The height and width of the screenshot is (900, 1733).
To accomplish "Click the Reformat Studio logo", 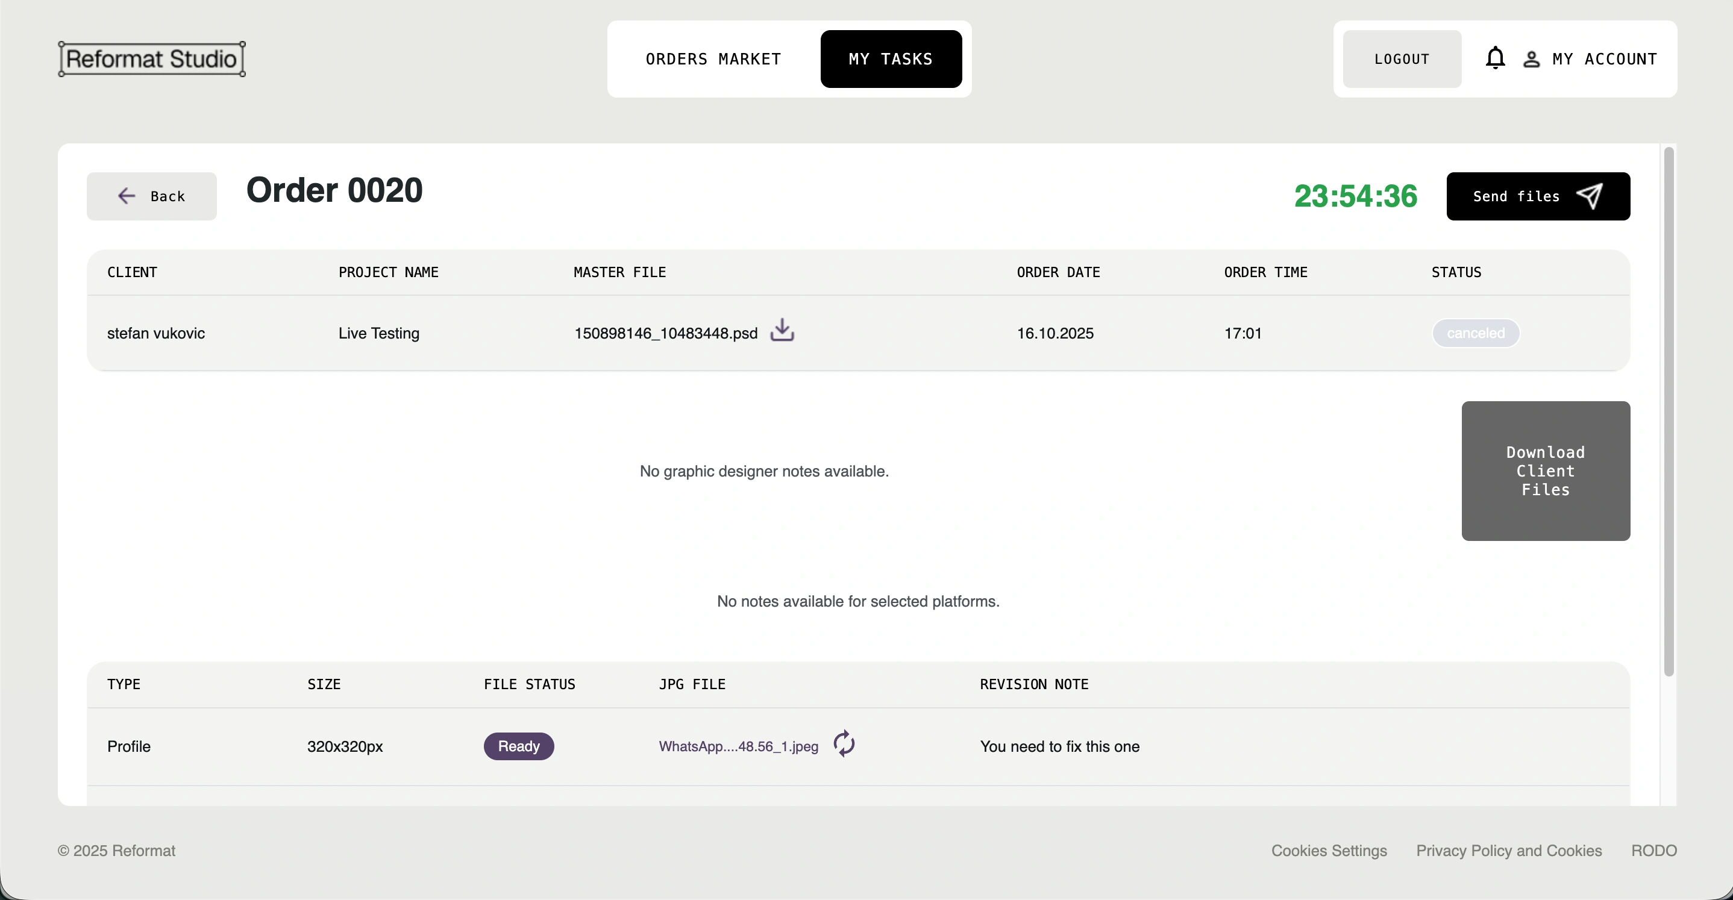I will [151, 59].
